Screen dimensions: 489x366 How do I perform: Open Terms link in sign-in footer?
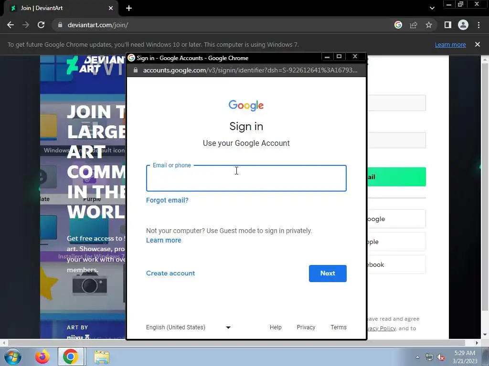339,327
